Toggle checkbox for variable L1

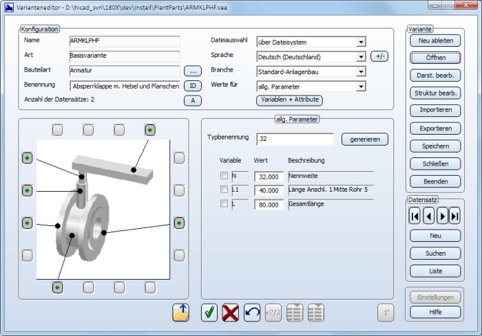[223, 190]
